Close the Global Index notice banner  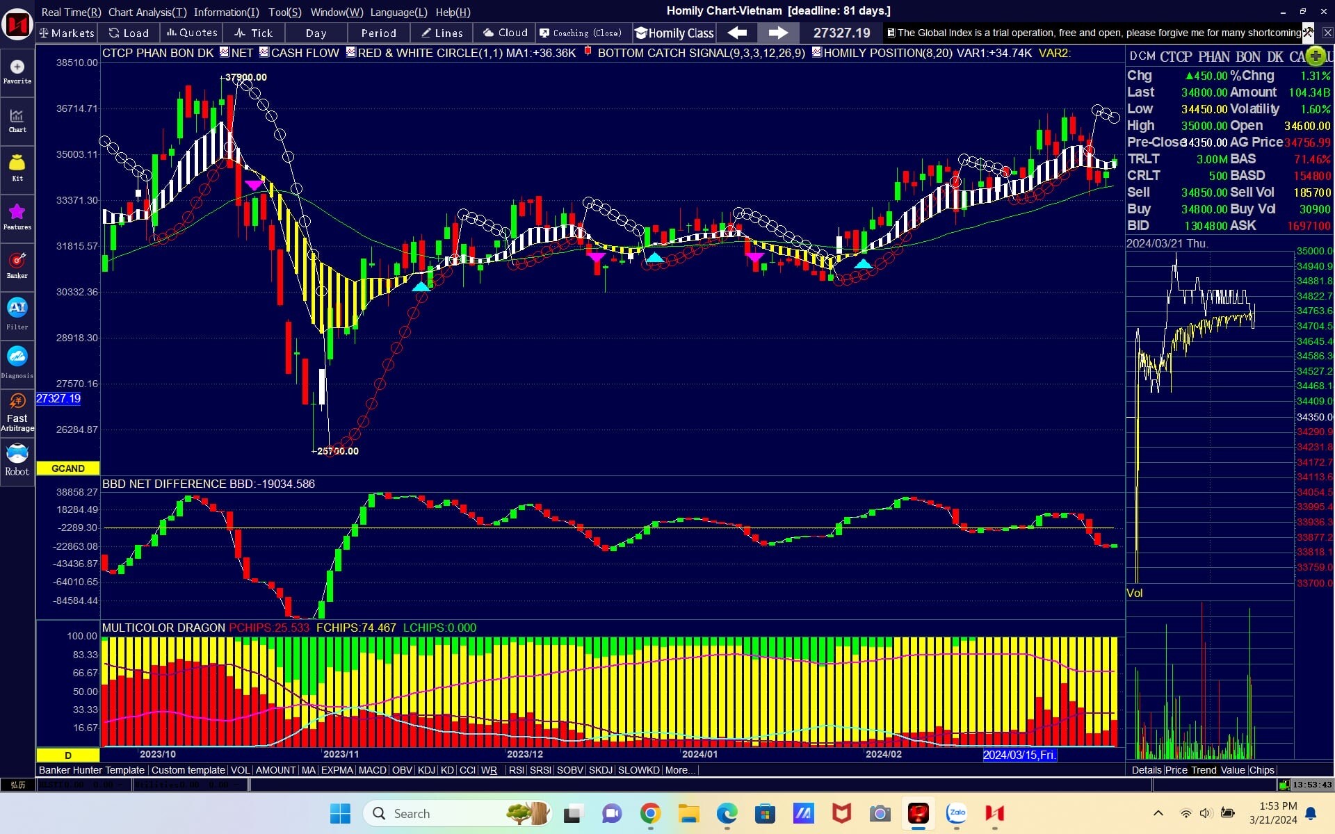(x=1327, y=33)
